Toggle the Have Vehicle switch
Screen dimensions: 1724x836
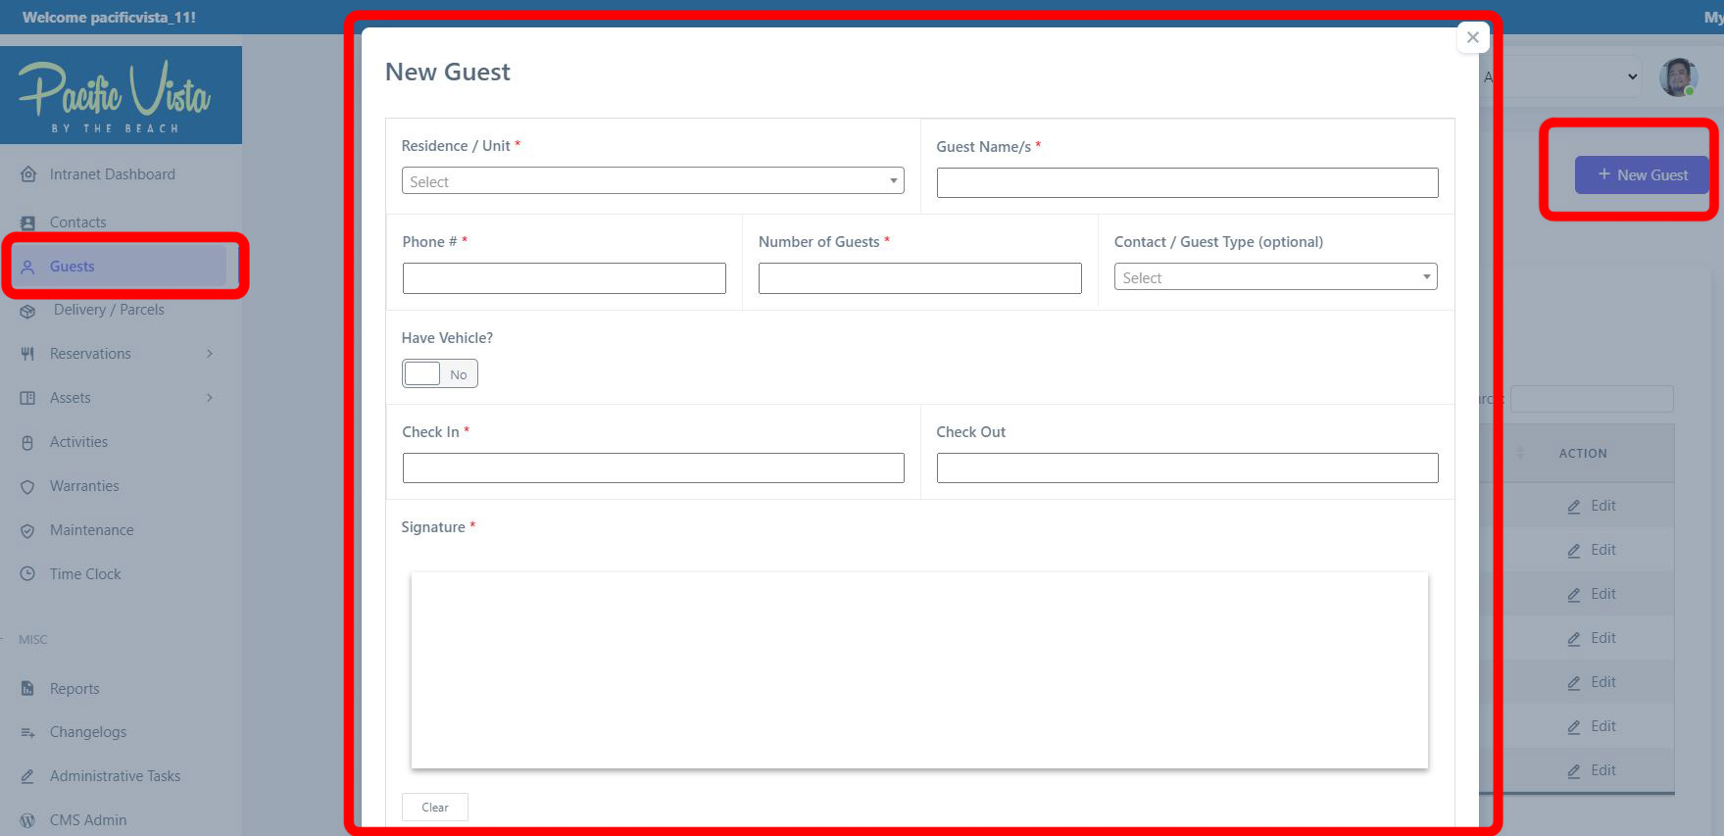click(439, 373)
